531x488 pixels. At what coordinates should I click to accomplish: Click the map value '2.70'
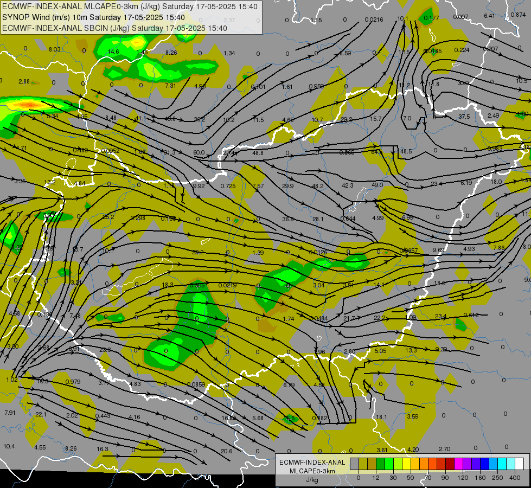[444, 449]
